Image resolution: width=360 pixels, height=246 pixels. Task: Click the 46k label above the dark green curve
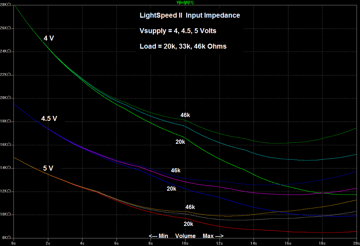[x=185, y=115]
